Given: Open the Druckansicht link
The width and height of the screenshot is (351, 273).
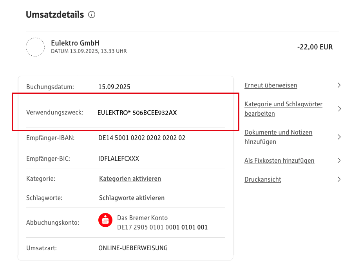Looking at the screenshot, I should coord(263,180).
